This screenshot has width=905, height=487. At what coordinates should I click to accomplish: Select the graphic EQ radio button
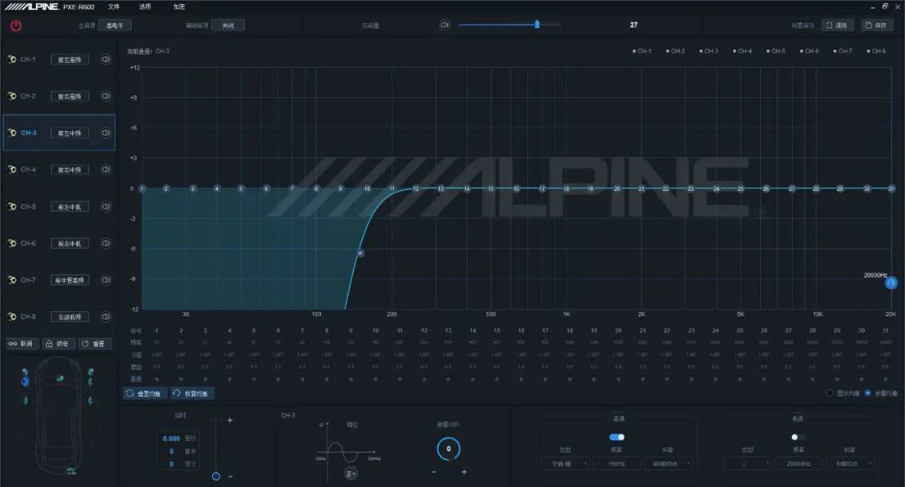pyautogui.click(x=830, y=393)
